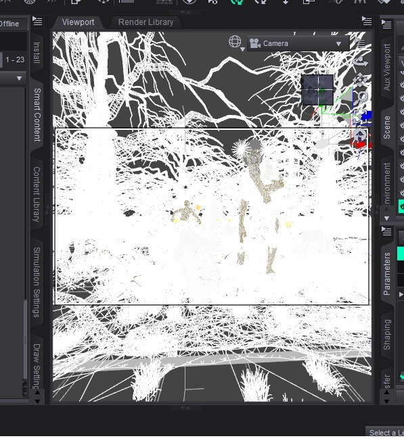Click the down arrow under Draw Settings tab

(37, 401)
